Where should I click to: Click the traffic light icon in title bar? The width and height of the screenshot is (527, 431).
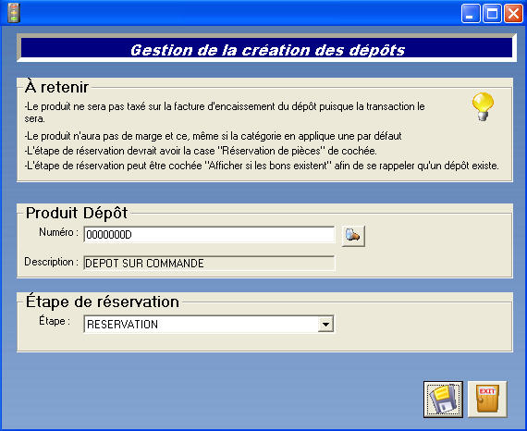[x=14, y=13]
